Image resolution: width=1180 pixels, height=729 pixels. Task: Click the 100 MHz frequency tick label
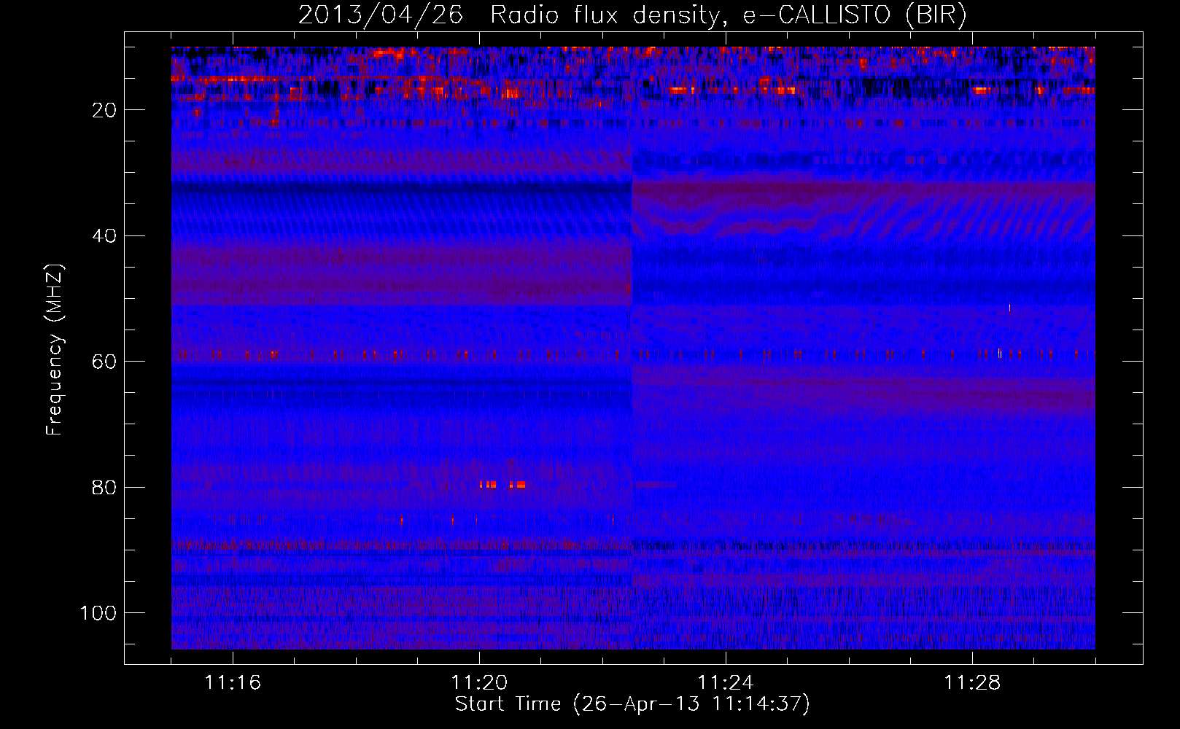99,613
